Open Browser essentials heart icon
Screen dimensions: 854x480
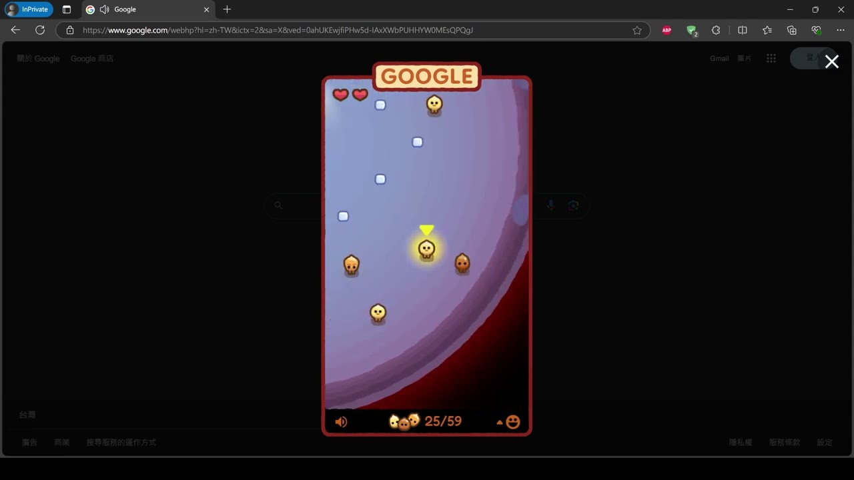(x=816, y=30)
